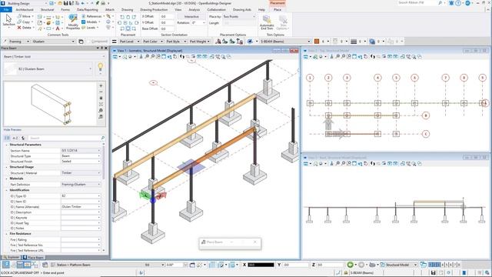Click the undo arrow in quick access toolbar

82,3
